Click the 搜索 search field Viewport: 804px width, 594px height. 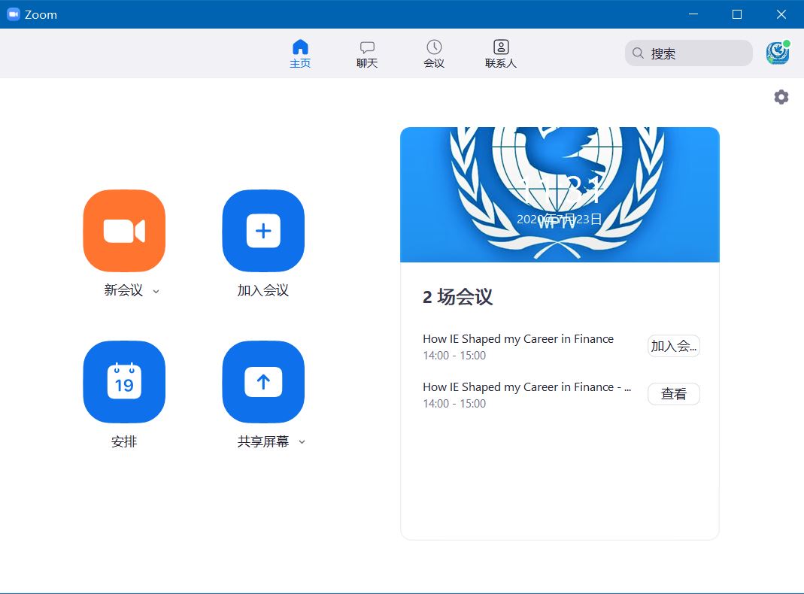[689, 53]
